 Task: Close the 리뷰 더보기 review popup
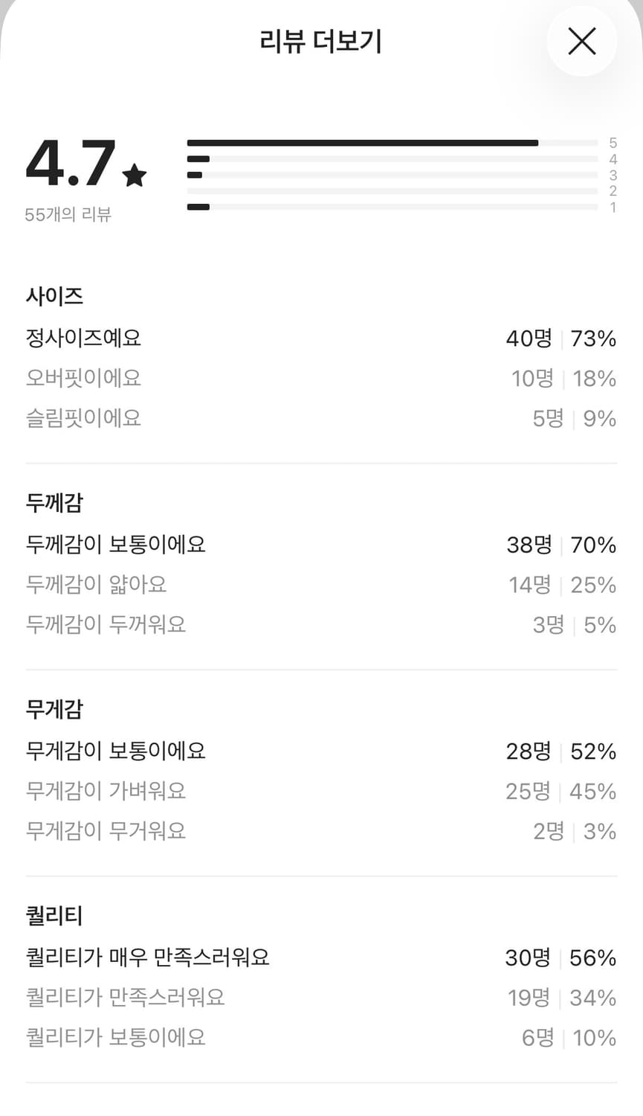pos(582,42)
